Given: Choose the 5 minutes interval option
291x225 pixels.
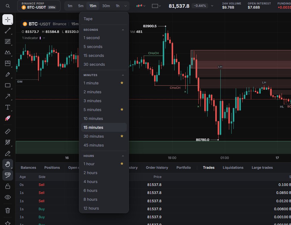Looking at the screenshot, I should (x=104, y=110).
